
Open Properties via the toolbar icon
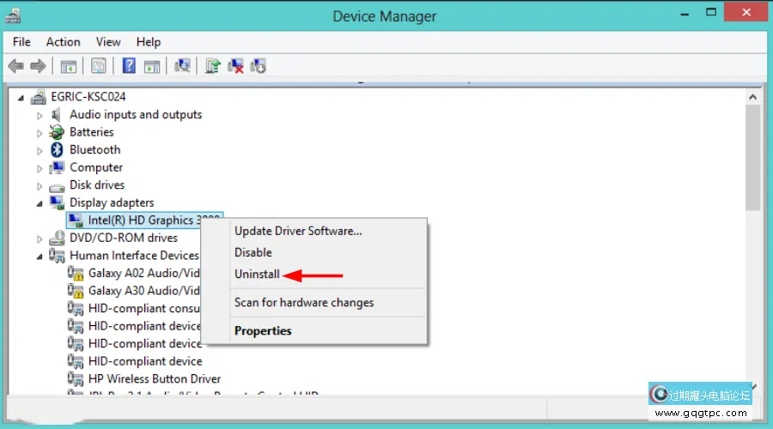click(99, 66)
